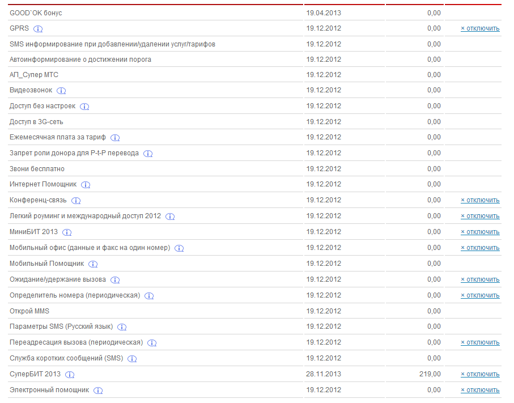514x403 pixels.
Task: Click Доступ в 3G-сеть text
Action: click(36, 122)
